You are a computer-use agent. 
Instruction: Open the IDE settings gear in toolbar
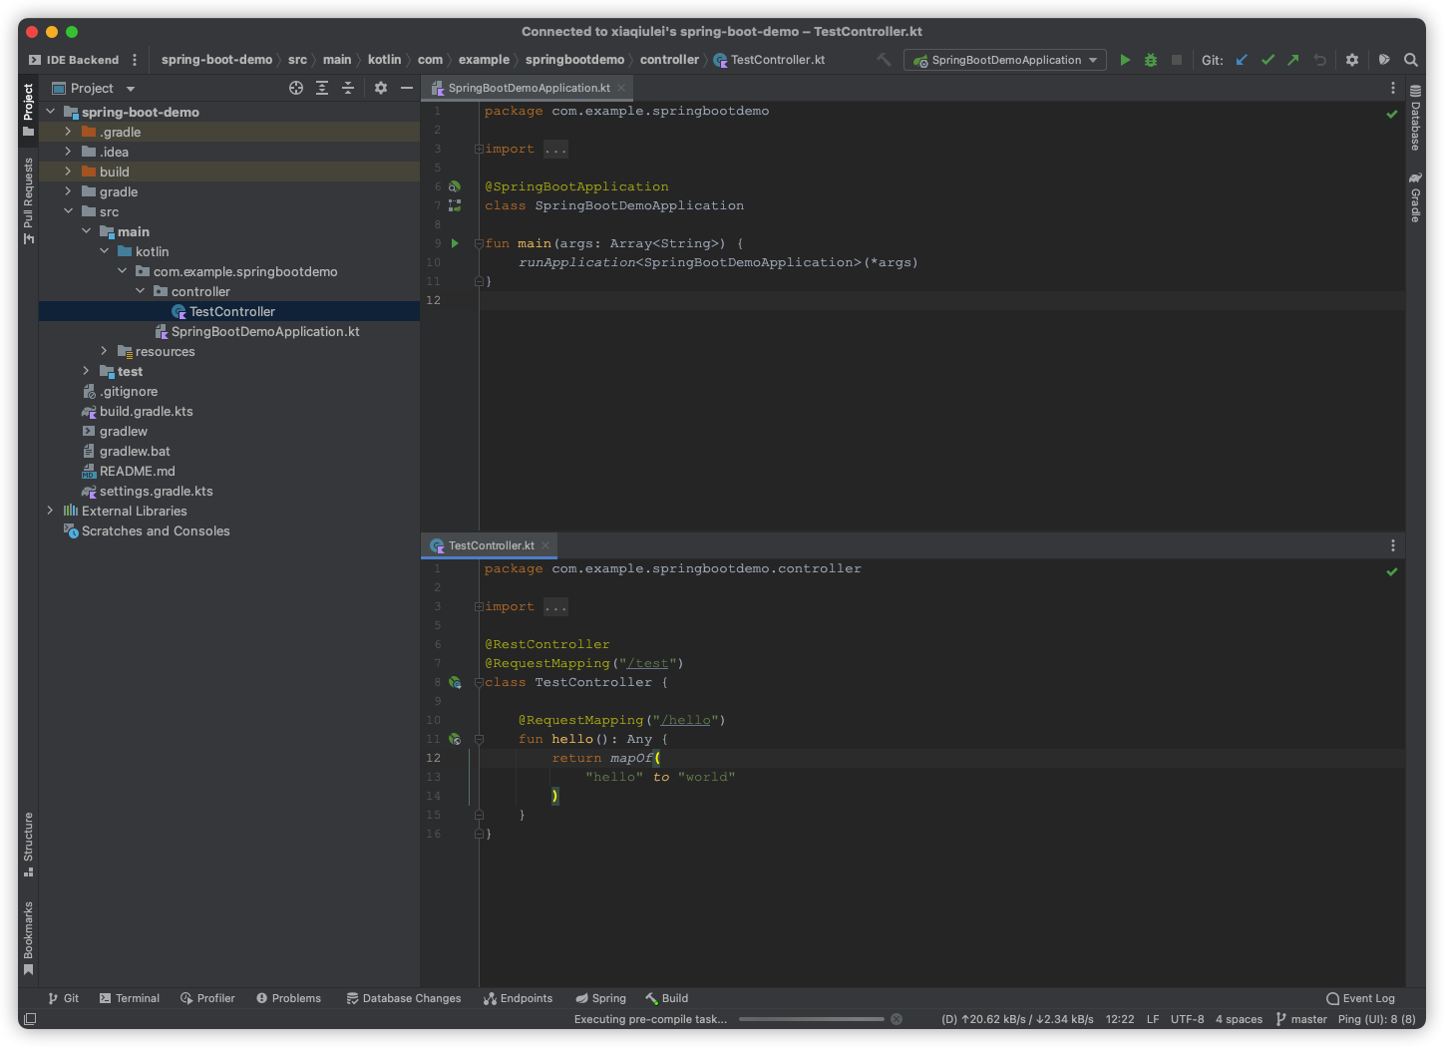point(1352,60)
